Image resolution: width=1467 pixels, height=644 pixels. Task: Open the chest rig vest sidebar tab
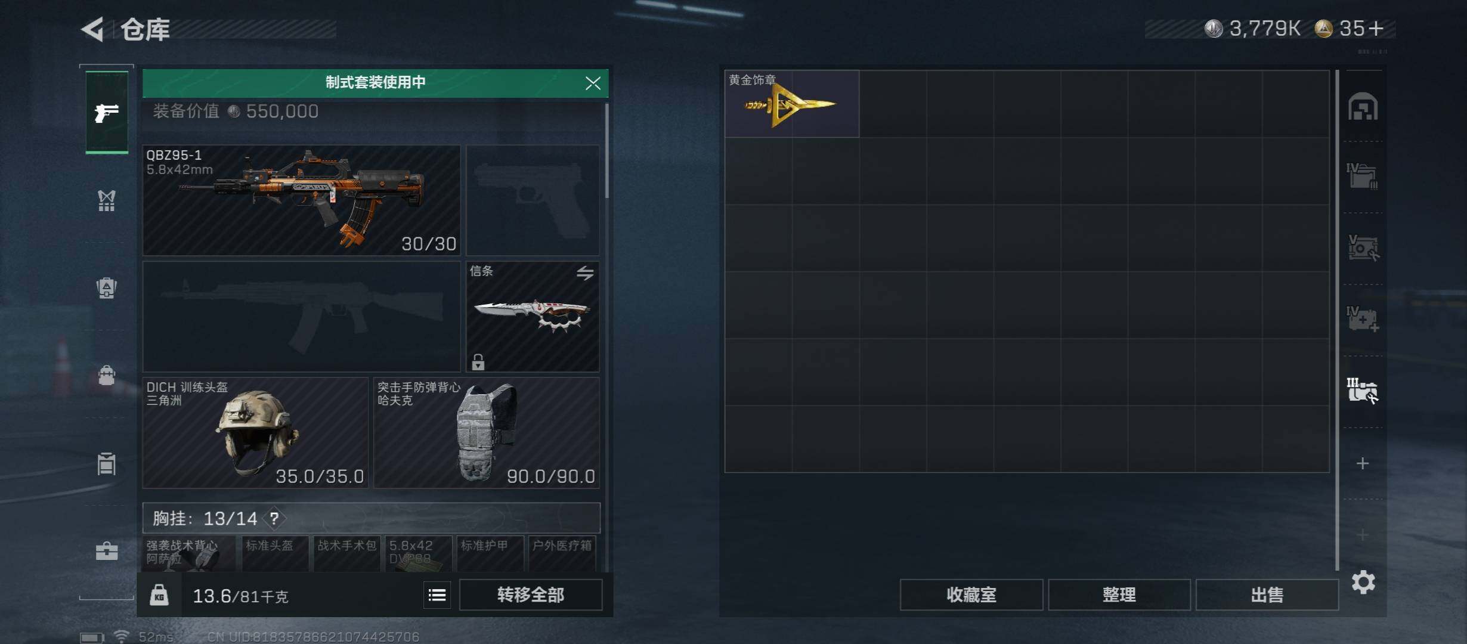tap(107, 201)
